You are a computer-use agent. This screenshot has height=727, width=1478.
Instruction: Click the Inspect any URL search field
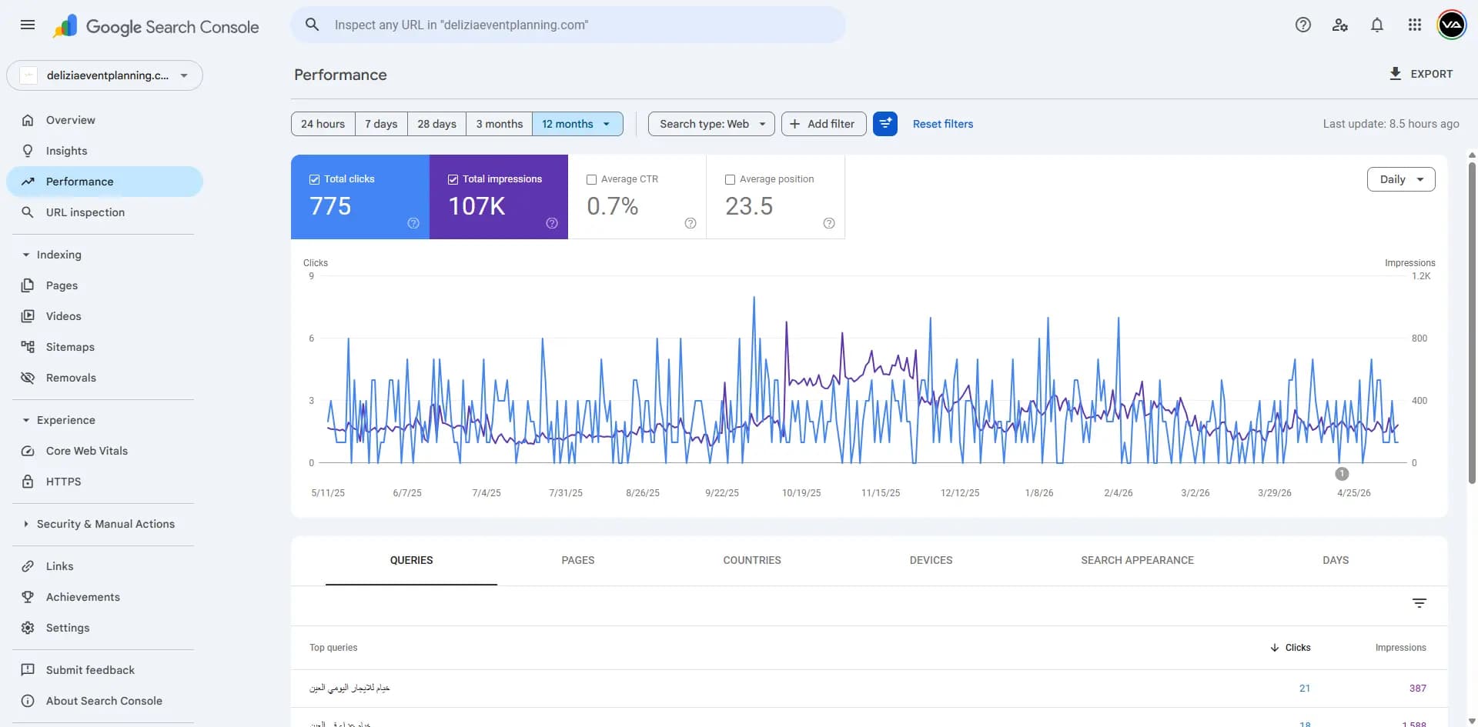point(568,25)
